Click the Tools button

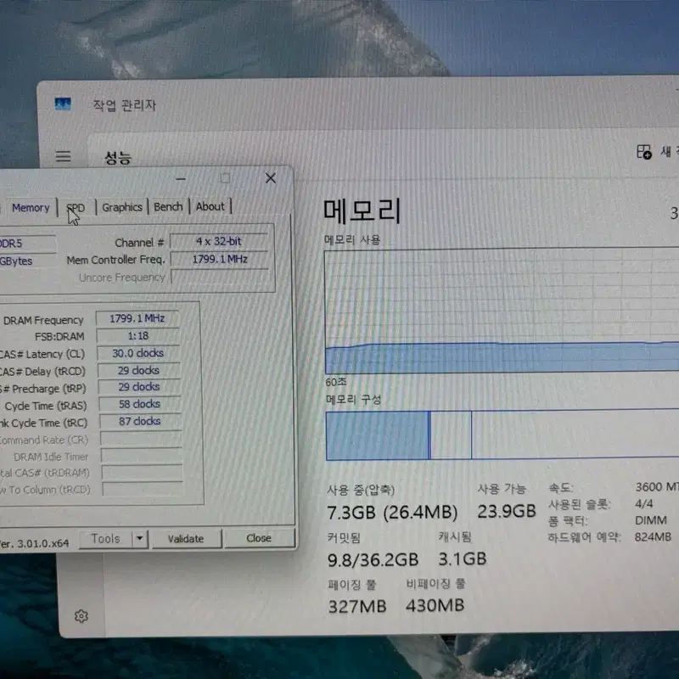pos(105,539)
